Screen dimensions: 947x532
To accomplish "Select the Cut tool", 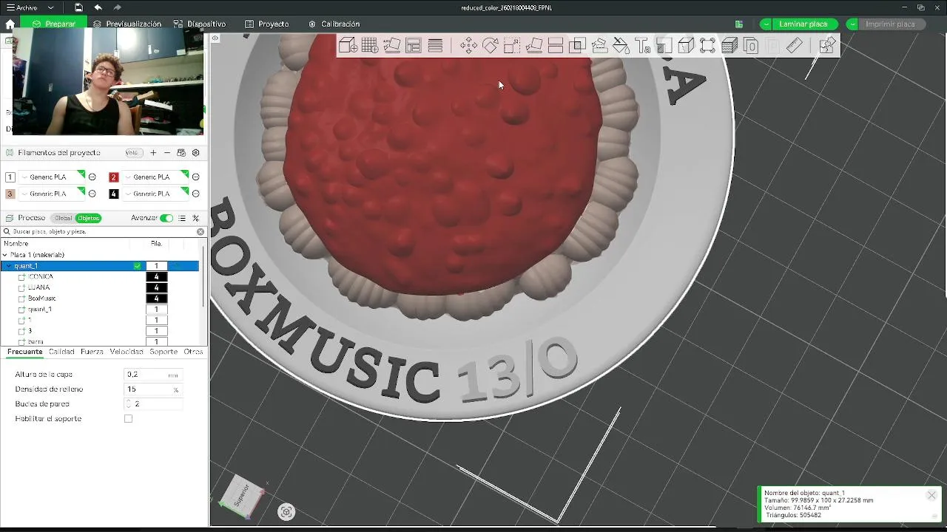I will pyautogui.click(x=556, y=46).
